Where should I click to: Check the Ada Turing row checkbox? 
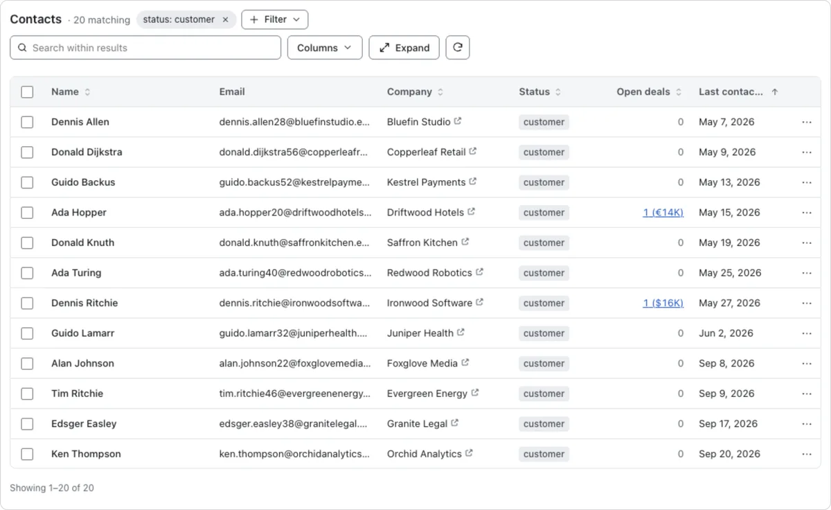27,273
